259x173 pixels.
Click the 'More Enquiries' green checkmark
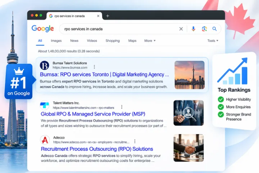221,107
